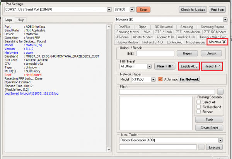Open the ZTE / Lanix tab

[x=164, y=32]
